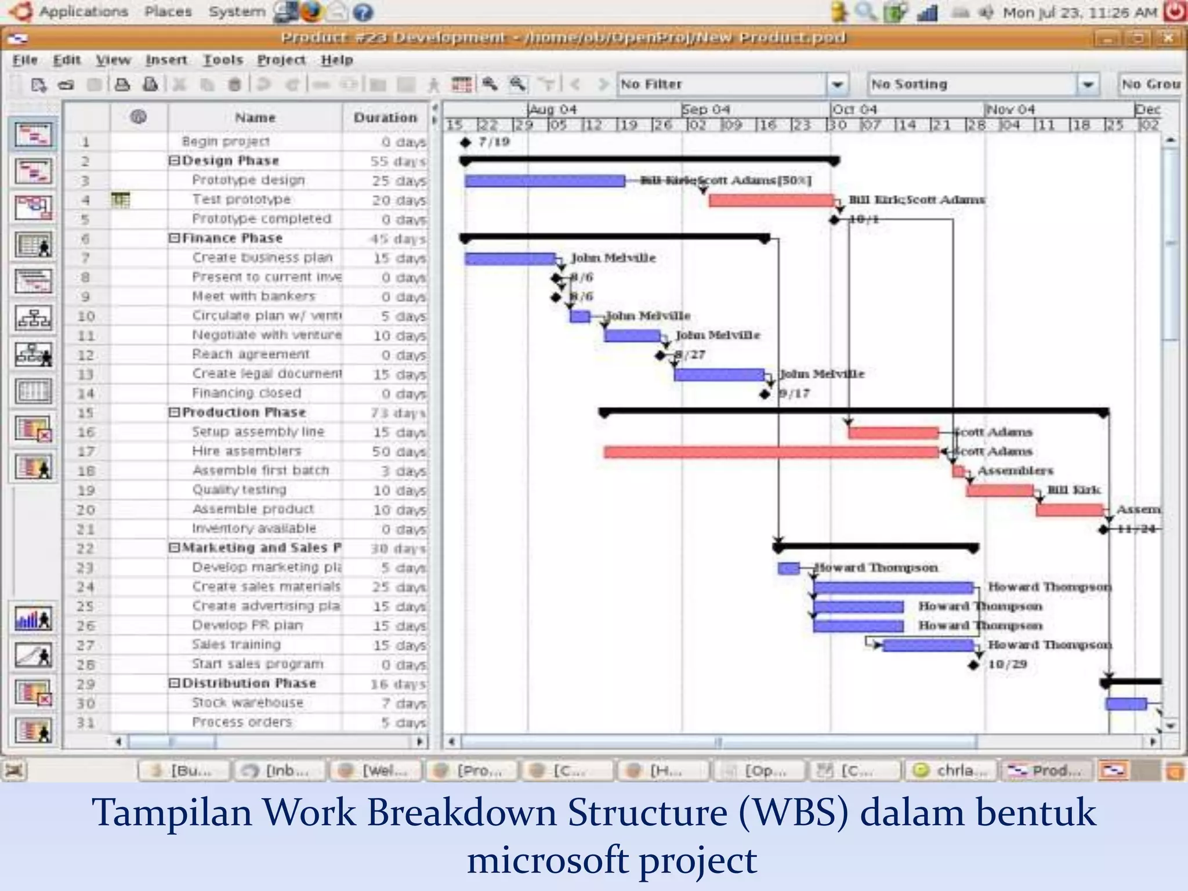Click the help icon in the top panel

(x=363, y=12)
